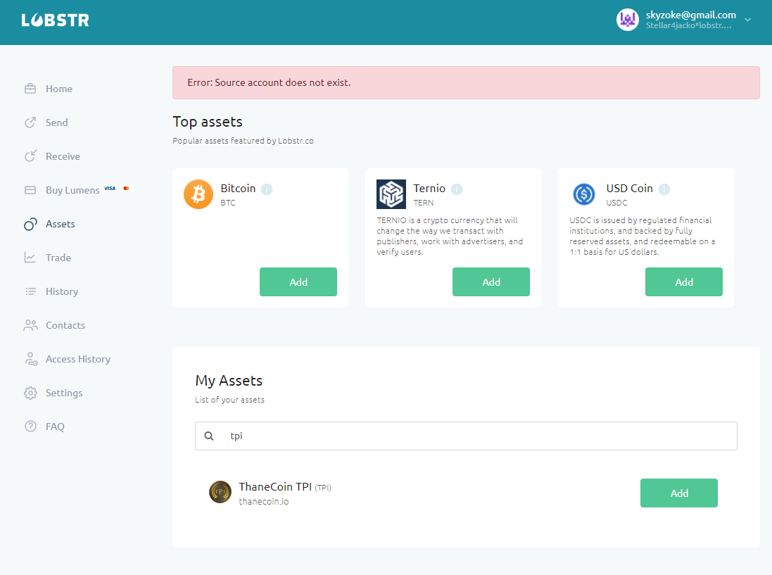The image size is (772, 575).
Task: Open FAQ page
Action: (55, 426)
